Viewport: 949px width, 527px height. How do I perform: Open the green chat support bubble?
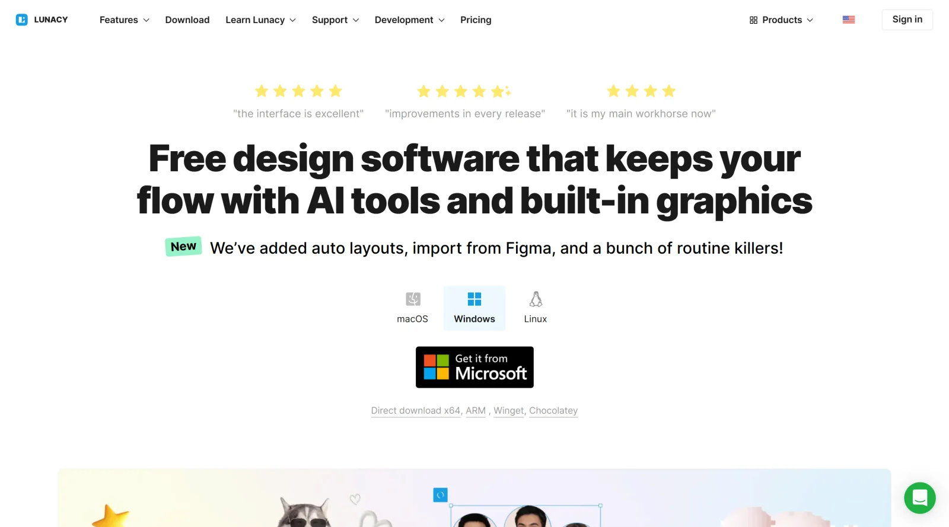(x=919, y=498)
